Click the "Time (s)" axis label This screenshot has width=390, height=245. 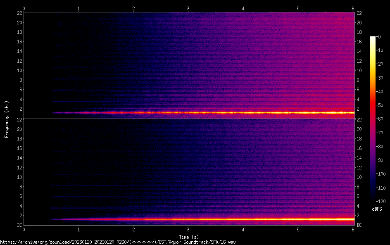188,237
